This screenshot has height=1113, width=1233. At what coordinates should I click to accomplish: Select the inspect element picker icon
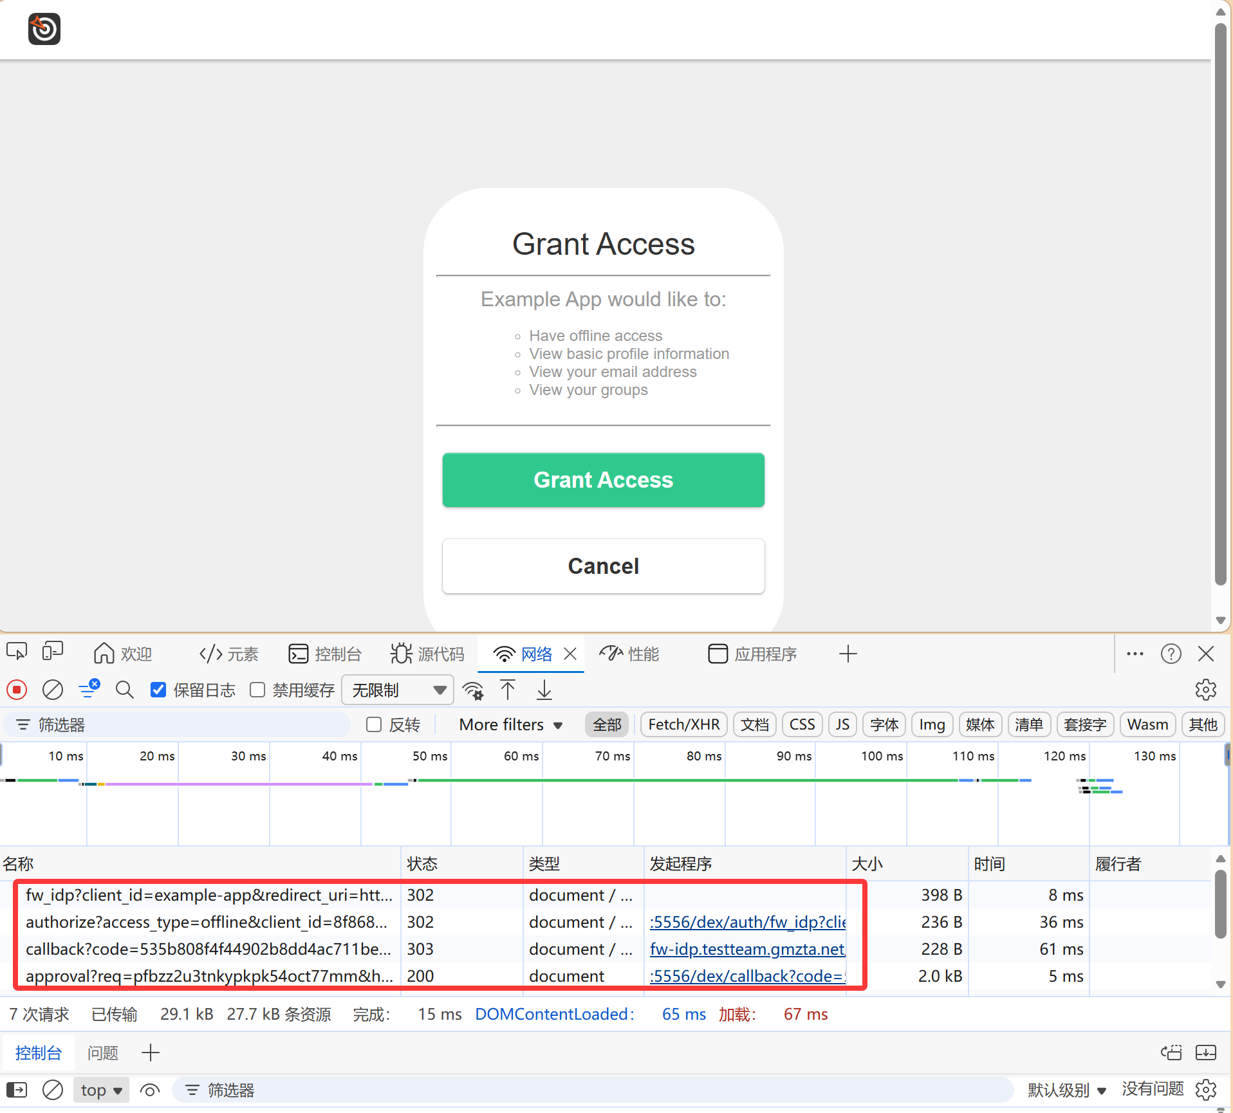[17, 652]
